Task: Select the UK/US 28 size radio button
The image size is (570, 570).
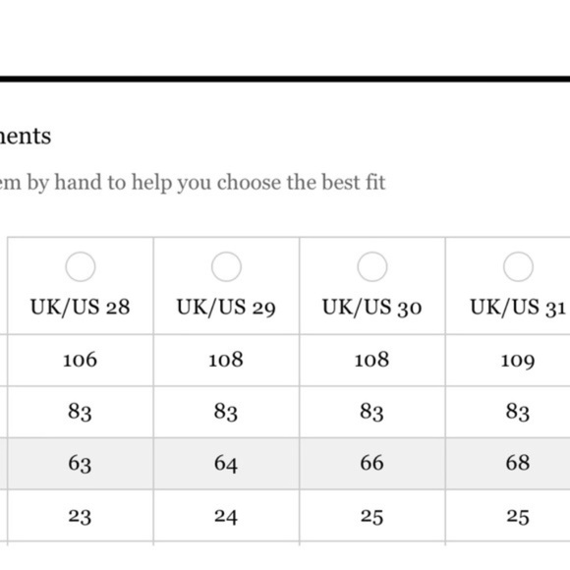Action: click(x=81, y=266)
